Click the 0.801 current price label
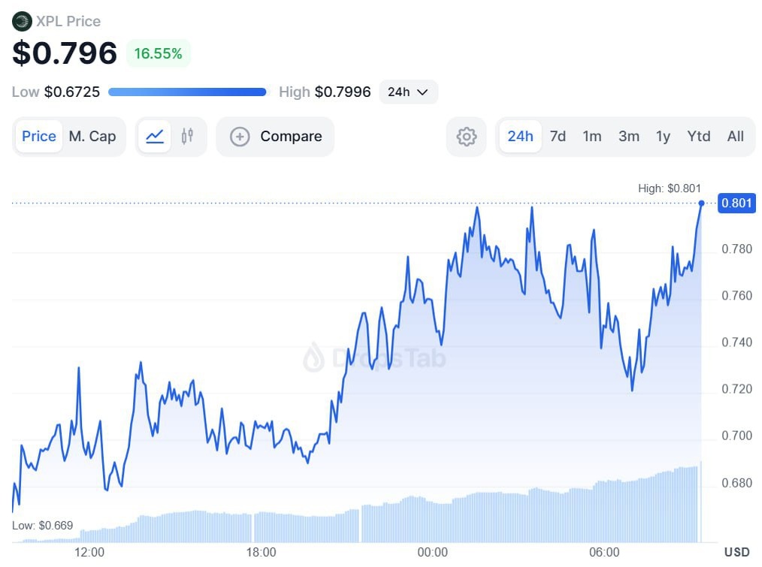The image size is (762, 567). 736,203
